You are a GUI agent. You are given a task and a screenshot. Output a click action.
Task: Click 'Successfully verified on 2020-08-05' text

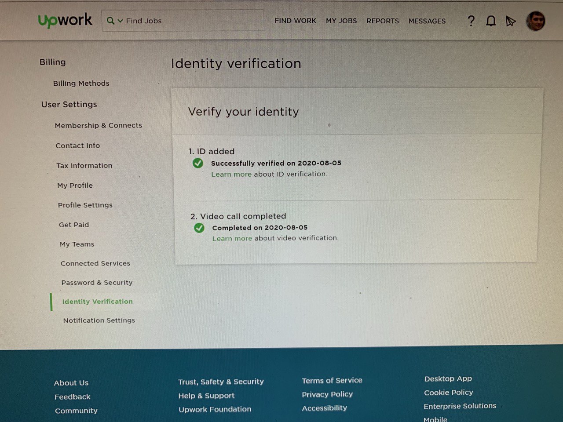(x=276, y=163)
